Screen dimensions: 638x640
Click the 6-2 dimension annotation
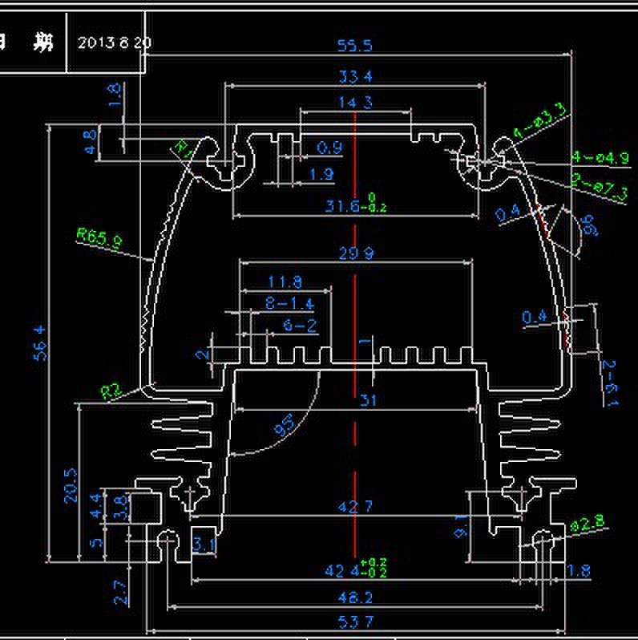click(301, 325)
